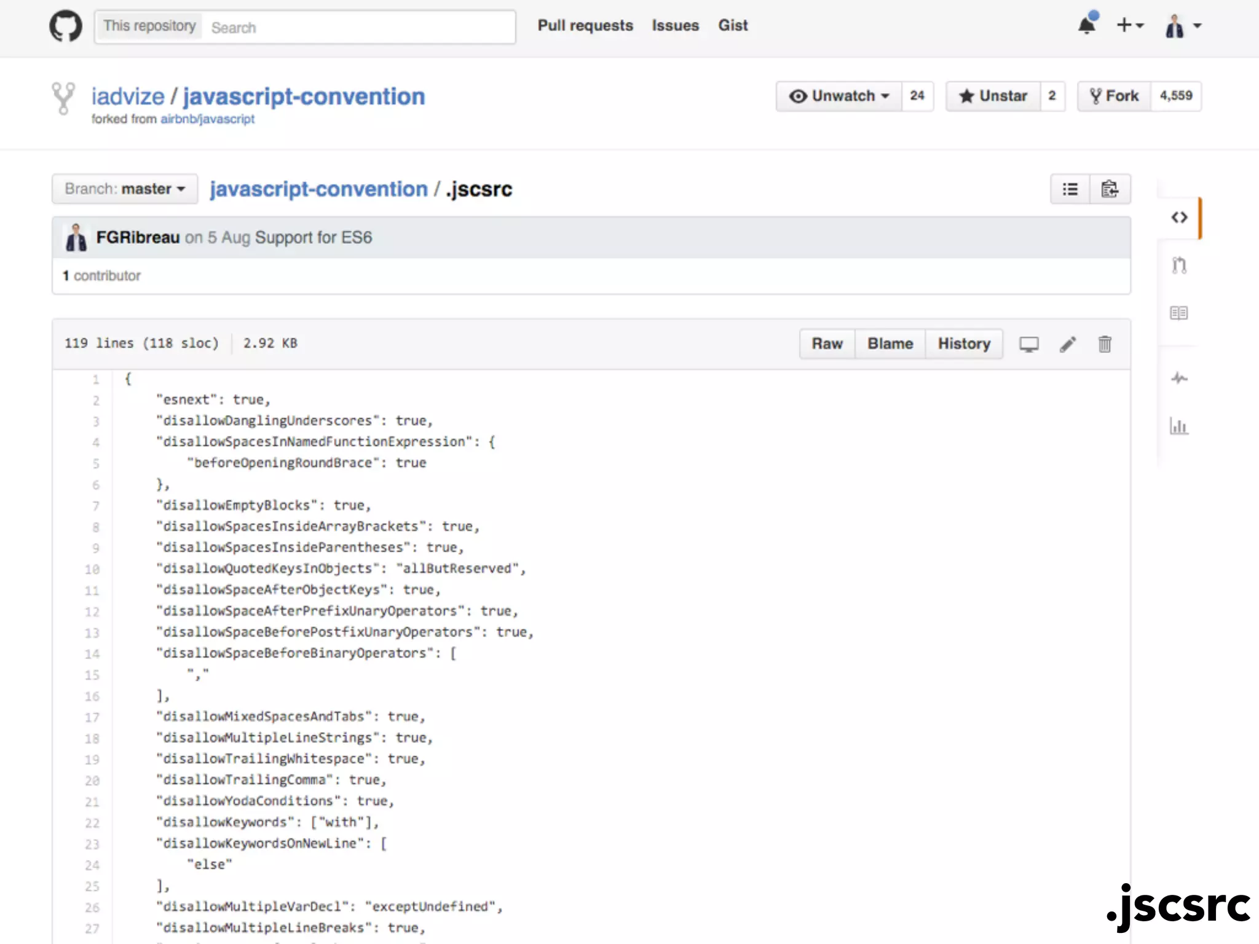Image resolution: width=1259 pixels, height=944 pixels.
Task: View the Raw file
Action: point(827,344)
